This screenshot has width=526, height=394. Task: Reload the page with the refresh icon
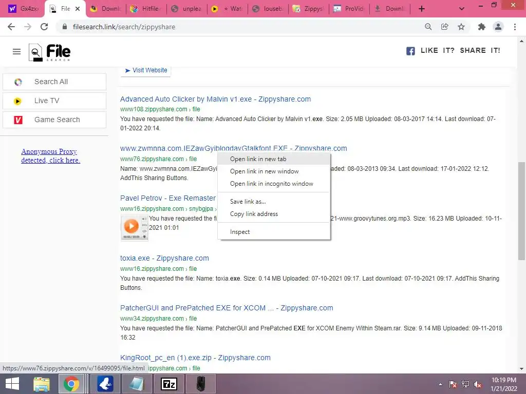point(44,27)
